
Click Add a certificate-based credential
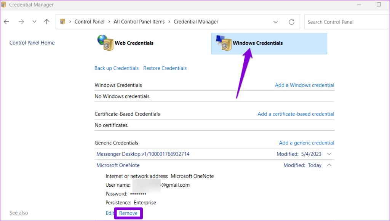[x=296, y=114]
